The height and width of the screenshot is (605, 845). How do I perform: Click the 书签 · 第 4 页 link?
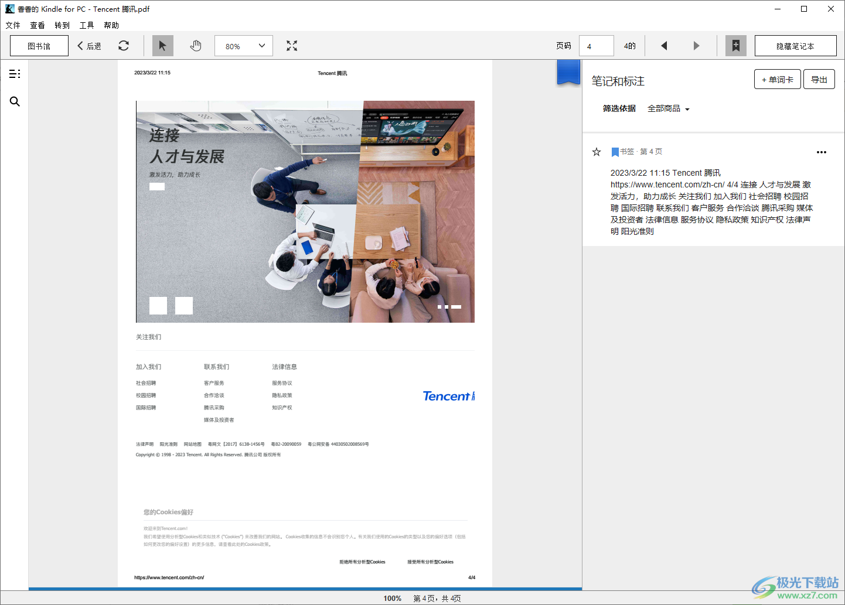point(641,152)
